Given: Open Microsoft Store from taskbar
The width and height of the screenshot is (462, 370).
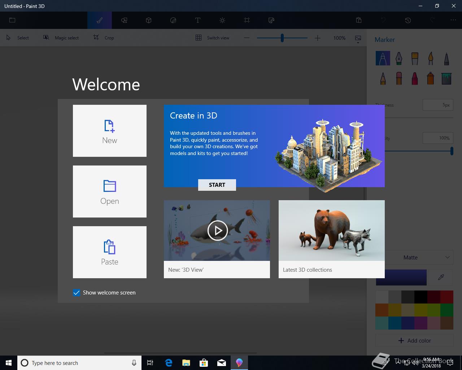Looking at the screenshot, I should point(204,363).
